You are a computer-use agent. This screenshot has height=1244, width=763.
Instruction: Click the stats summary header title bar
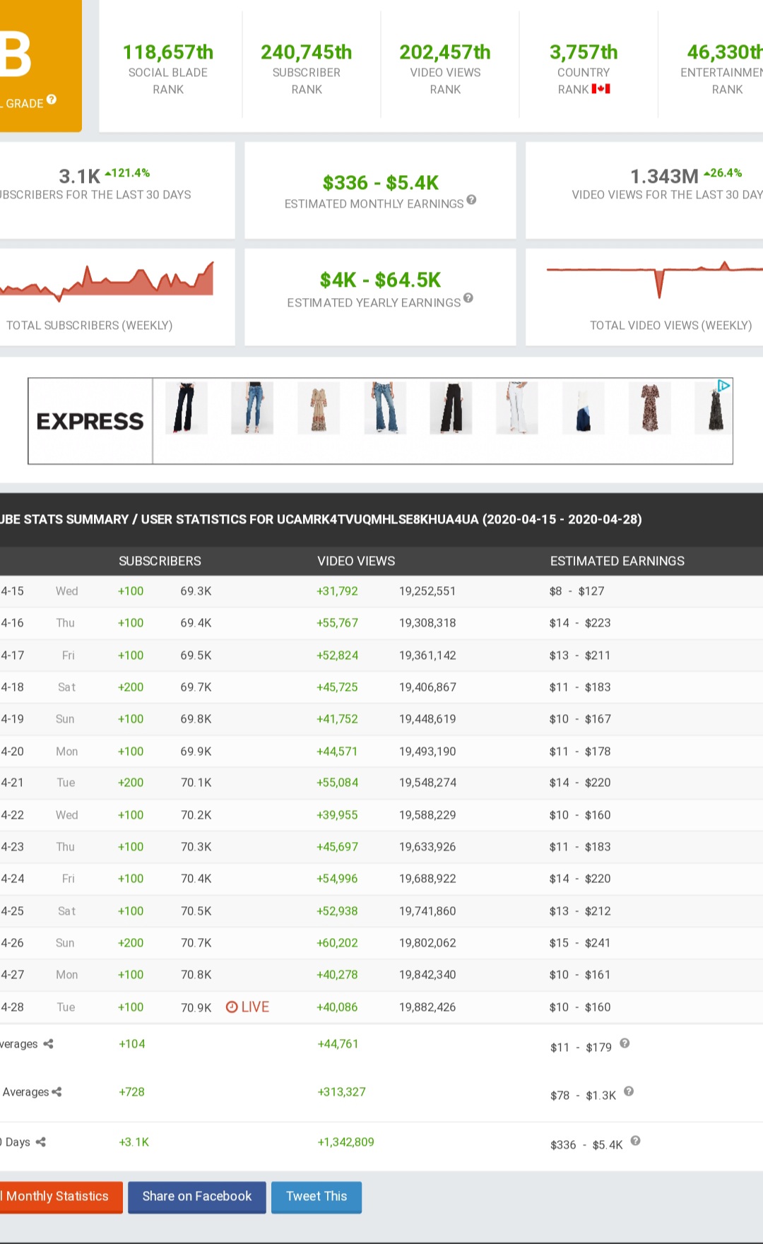(x=381, y=520)
